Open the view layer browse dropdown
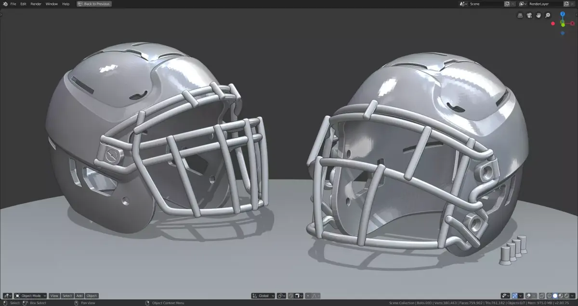Image resolution: width=578 pixels, height=306 pixels. tap(523, 4)
